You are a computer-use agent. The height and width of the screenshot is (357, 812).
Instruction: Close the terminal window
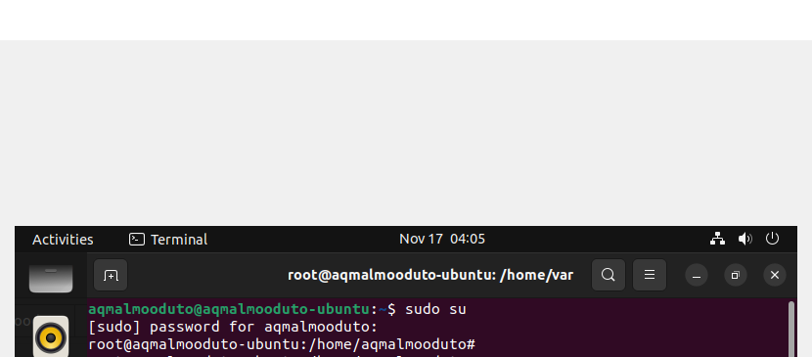click(775, 275)
